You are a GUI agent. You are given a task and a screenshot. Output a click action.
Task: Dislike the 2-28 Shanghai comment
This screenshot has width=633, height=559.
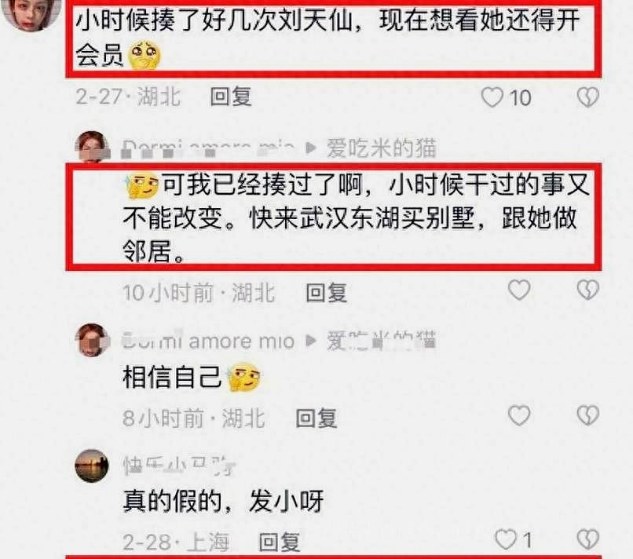click(587, 539)
